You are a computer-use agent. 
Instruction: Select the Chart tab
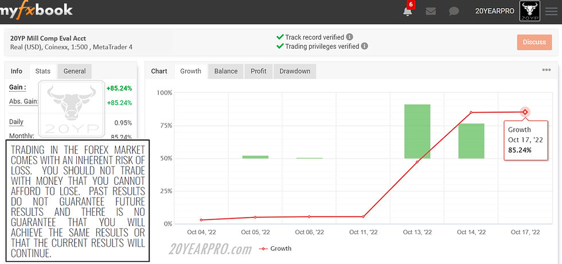(159, 71)
